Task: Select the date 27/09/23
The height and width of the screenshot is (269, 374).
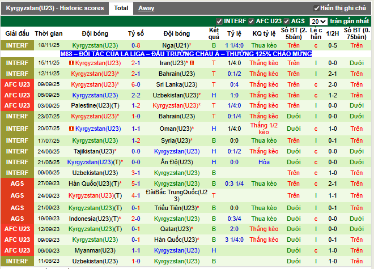Action: click(49, 183)
